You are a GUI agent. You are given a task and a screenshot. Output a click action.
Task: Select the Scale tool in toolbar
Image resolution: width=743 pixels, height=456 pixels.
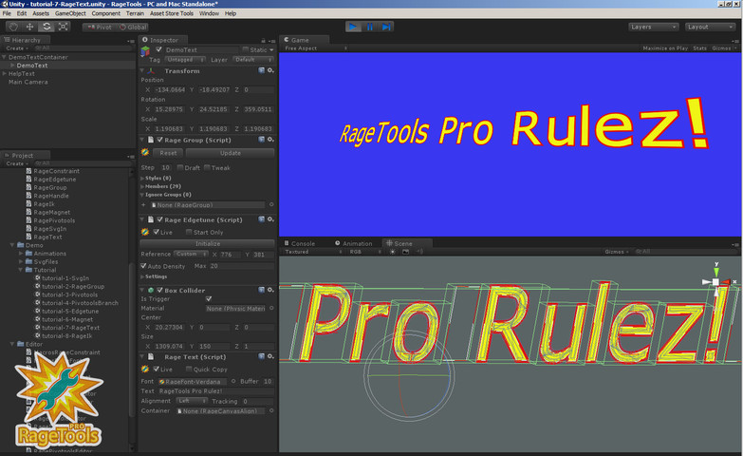[x=63, y=27]
